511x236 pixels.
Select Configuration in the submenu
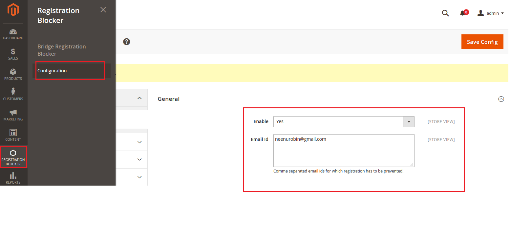click(52, 71)
